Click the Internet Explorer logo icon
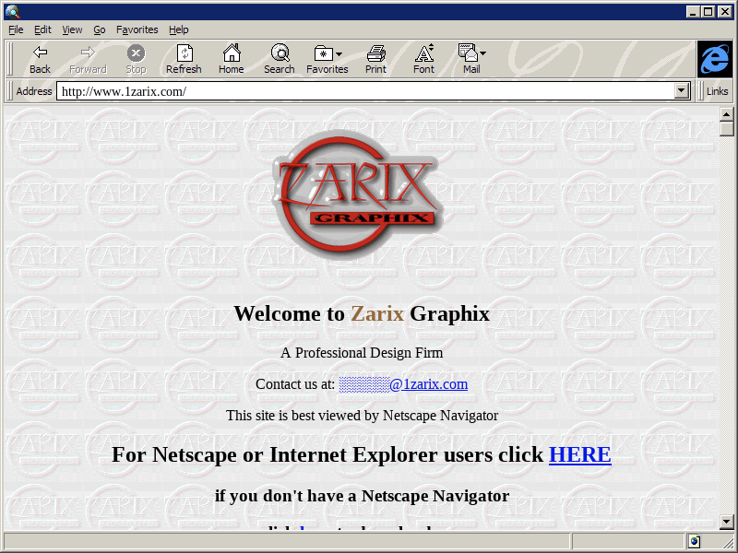Screen dimensions: 738x553 click(714, 59)
